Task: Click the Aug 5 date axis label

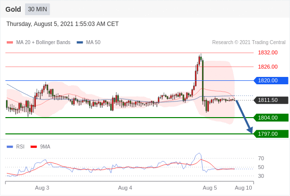Action: click(210, 188)
